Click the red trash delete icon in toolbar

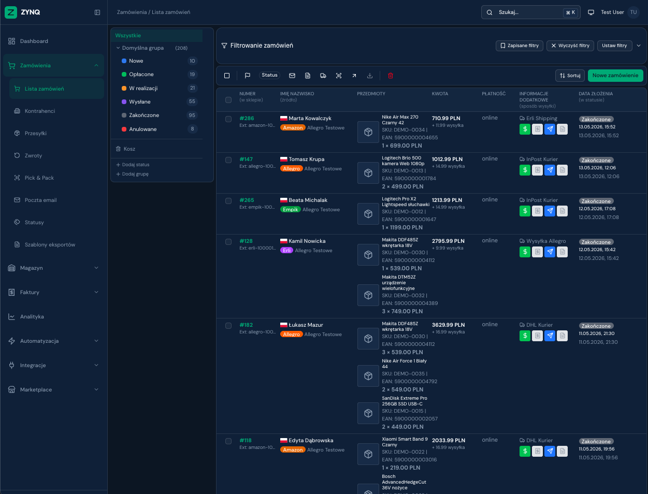click(x=391, y=76)
